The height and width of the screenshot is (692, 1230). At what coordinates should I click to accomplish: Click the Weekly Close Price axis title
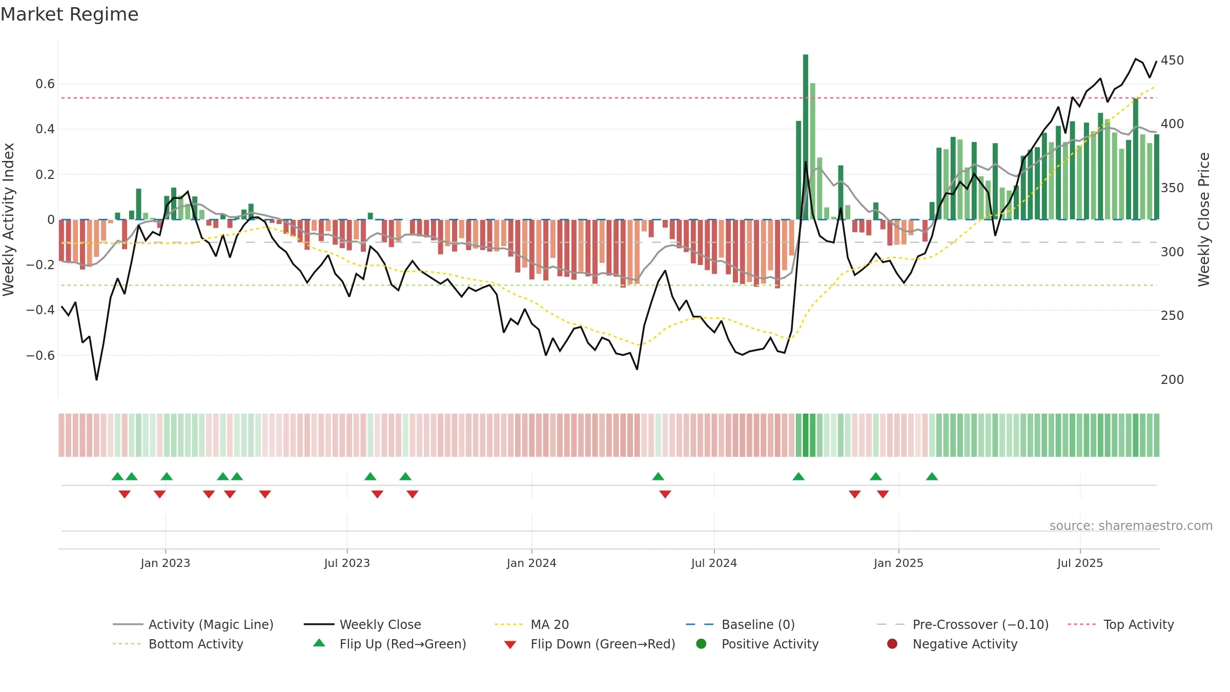(x=1204, y=219)
